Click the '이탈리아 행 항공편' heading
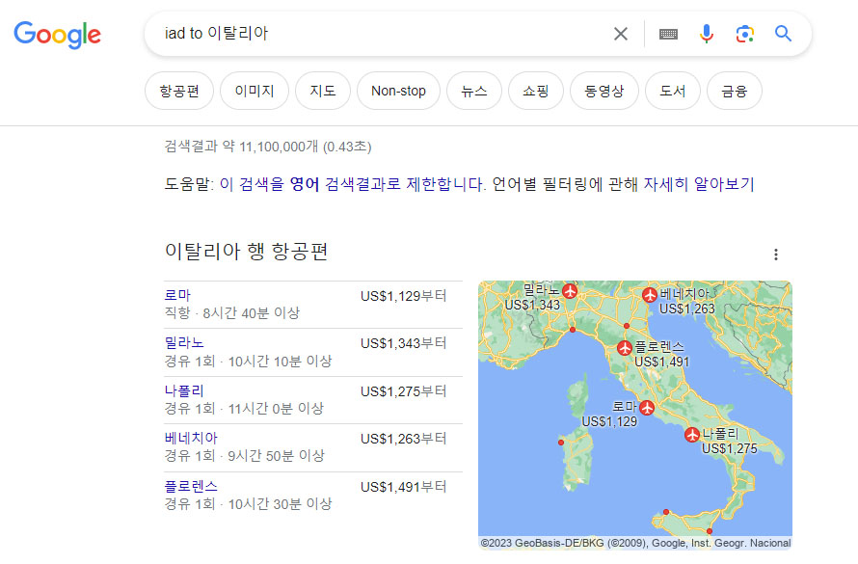This screenshot has width=858, height=564. 246,252
